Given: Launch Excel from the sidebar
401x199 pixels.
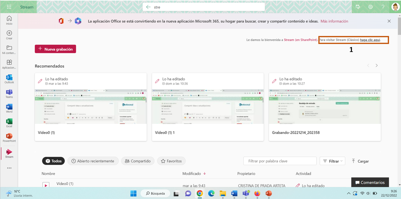Looking at the screenshot, I should 9,123.
